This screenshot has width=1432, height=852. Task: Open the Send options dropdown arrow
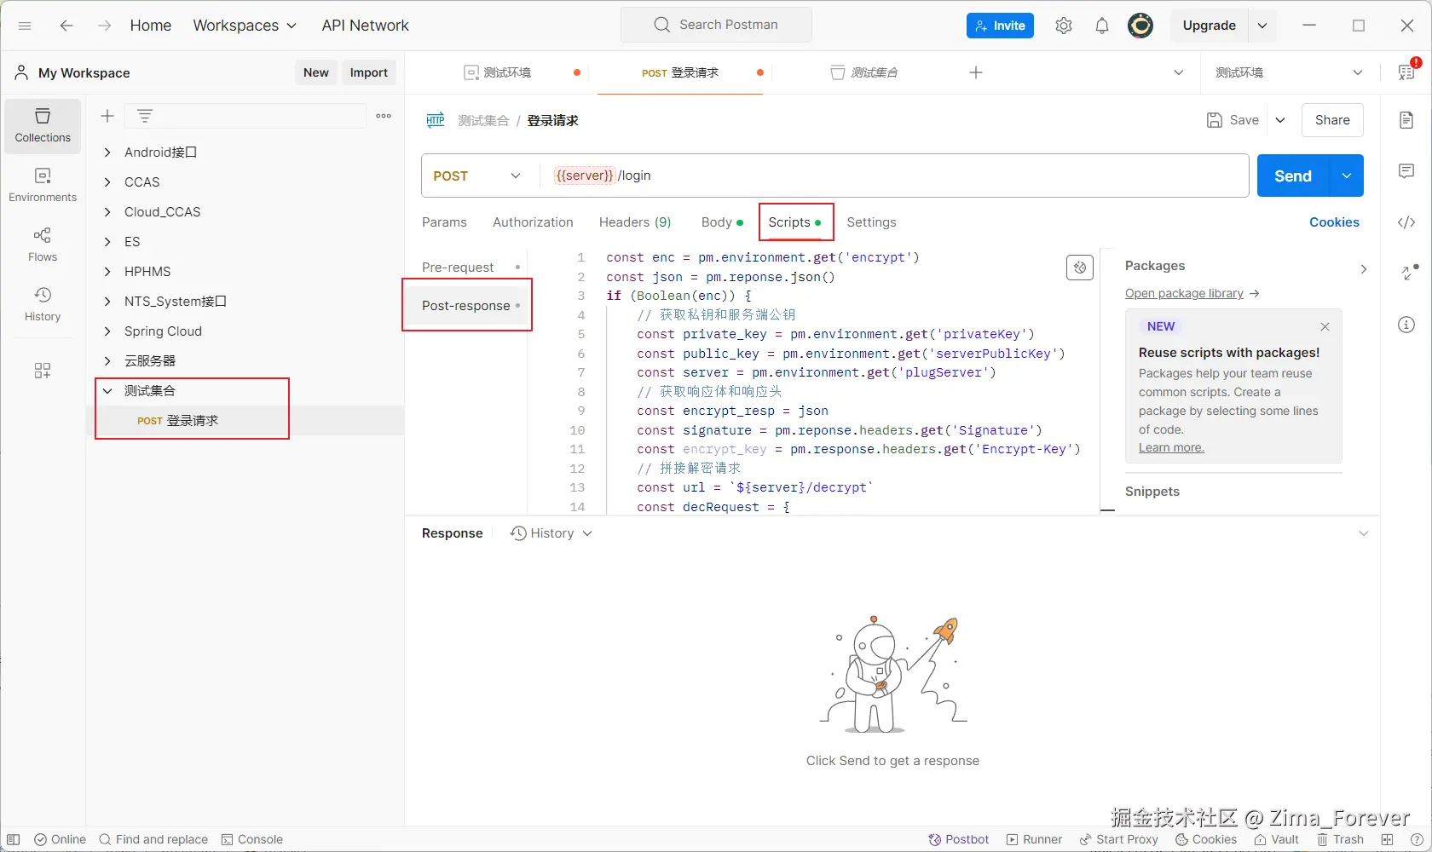(1347, 176)
